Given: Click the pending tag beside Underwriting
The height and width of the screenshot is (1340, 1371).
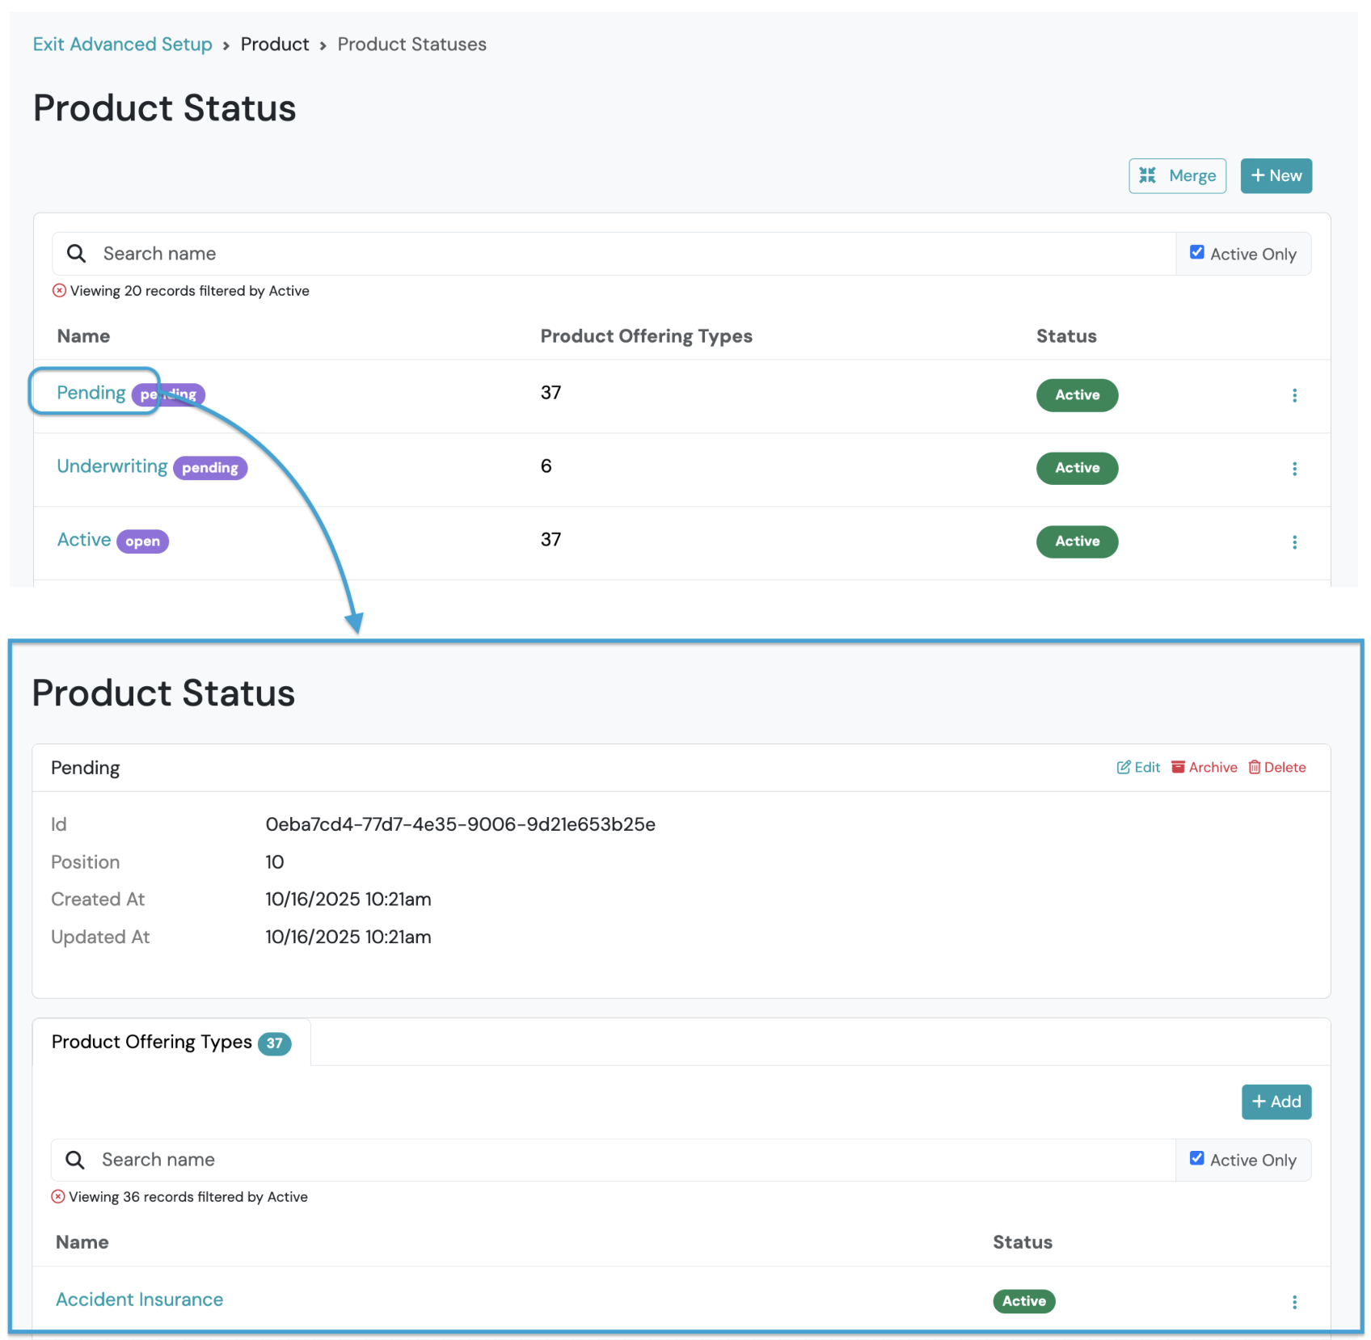Looking at the screenshot, I should (210, 468).
